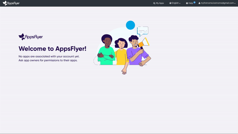Expand the chevron after the email address
Viewport: 238px width, 134px height.
(235, 3)
